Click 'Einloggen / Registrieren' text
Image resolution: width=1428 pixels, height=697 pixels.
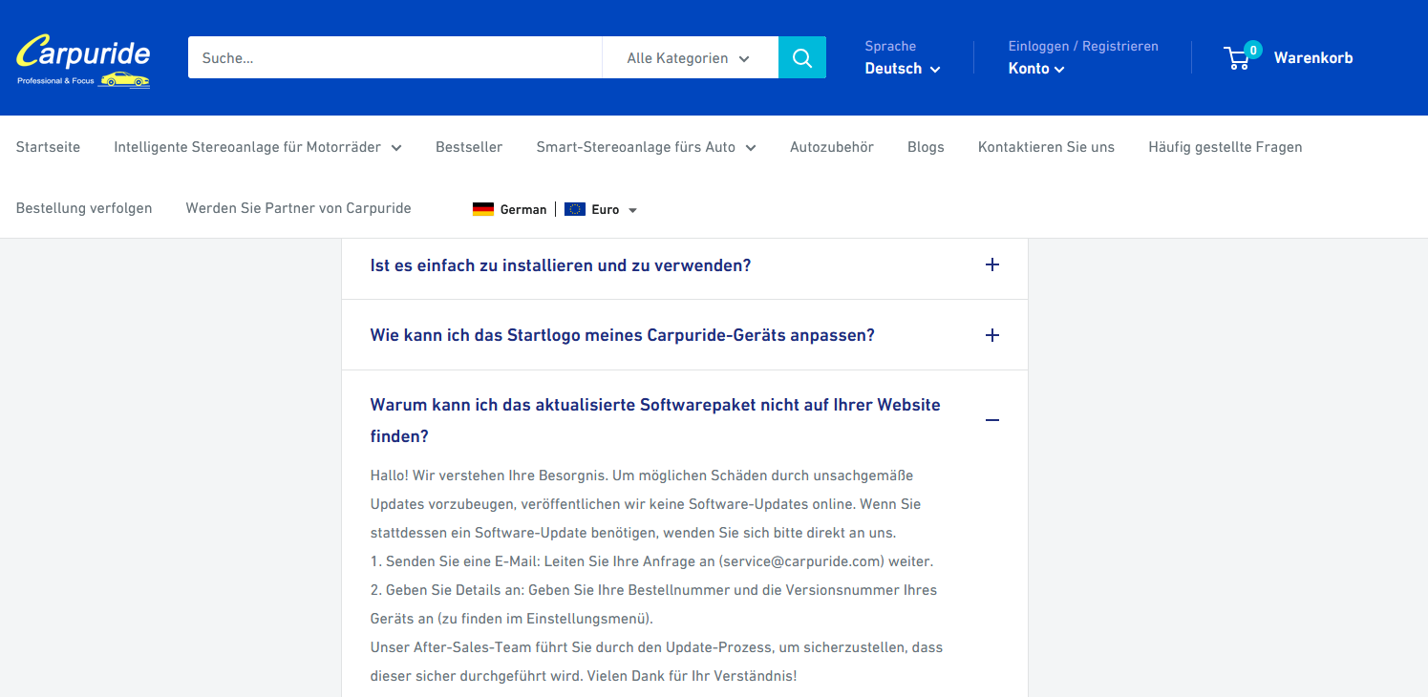point(1083,46)
